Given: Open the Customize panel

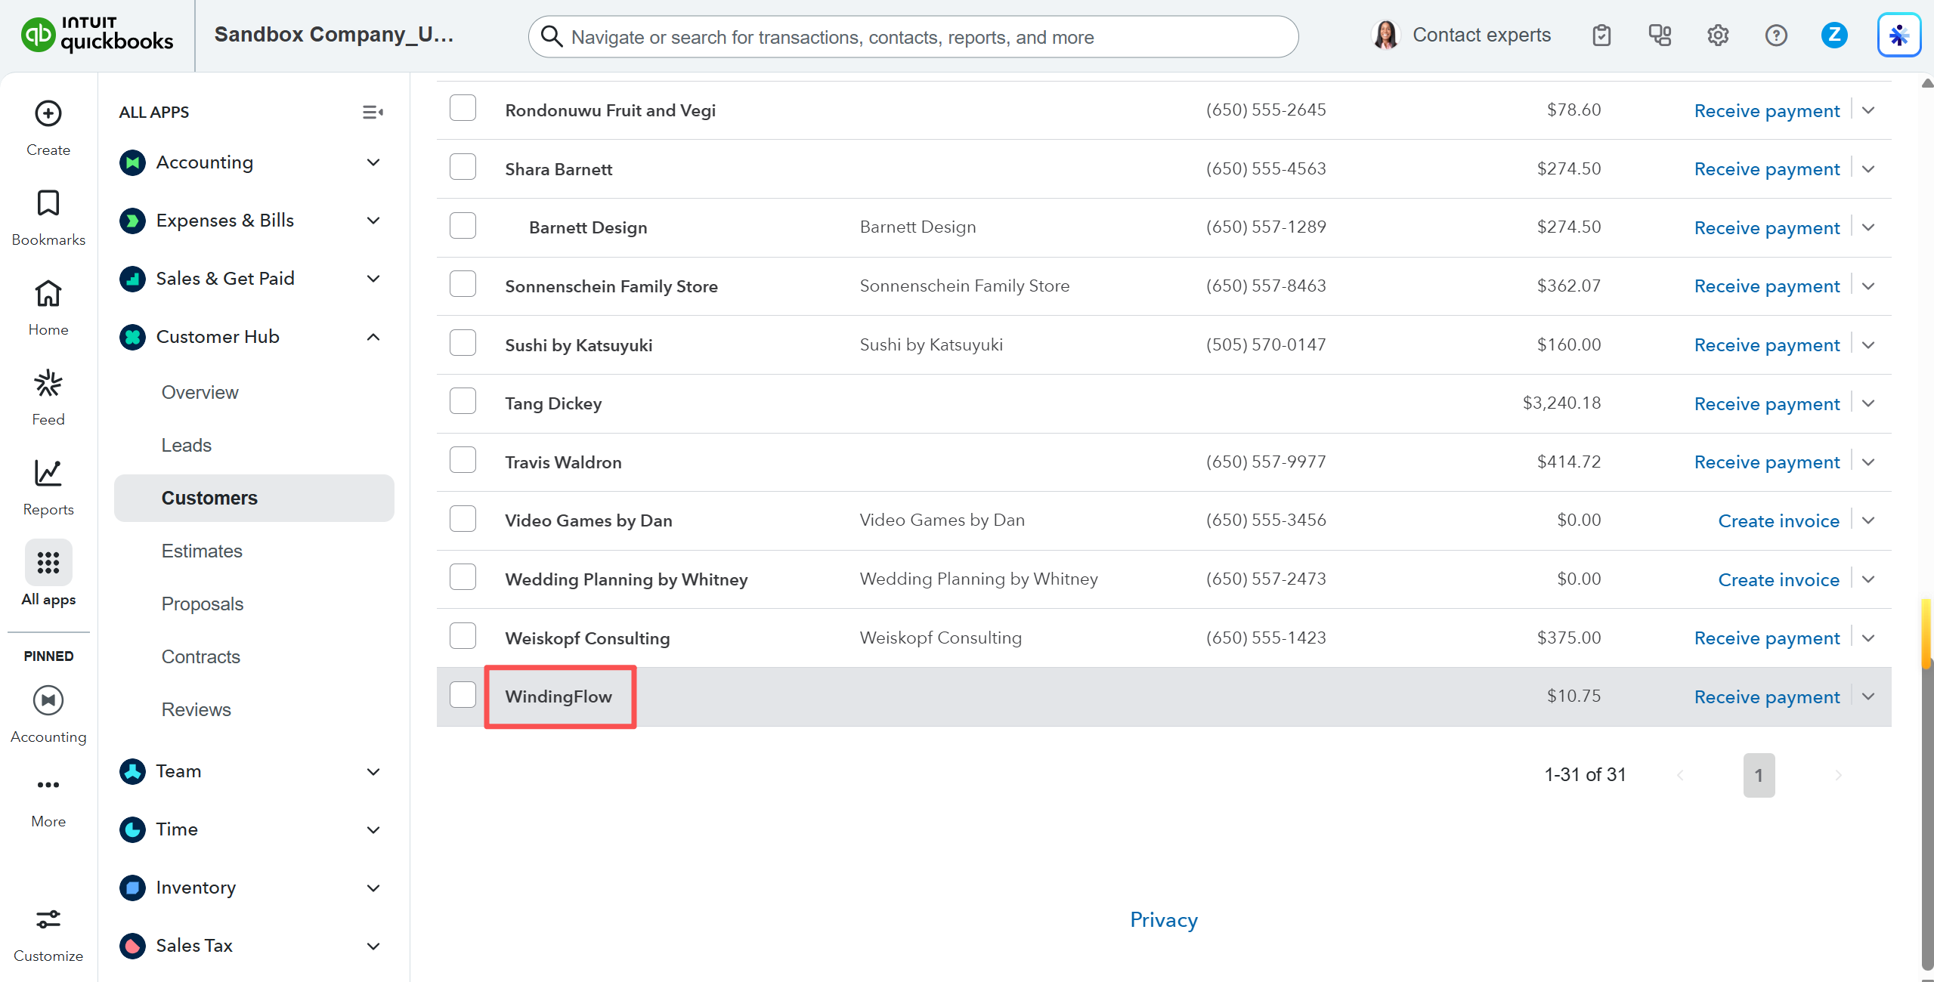Looking at the screenshot, I should [x=48, y=933].
